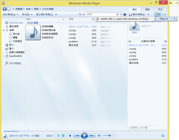Skip to previous track
The height and width of the screenshot is (140, 179).
(x=77, y=136)
